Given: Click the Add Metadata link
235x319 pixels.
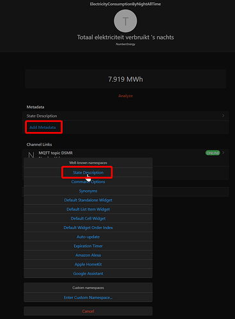Looking at the screenshot, I should pyautogui.click(x=43, y=127).
